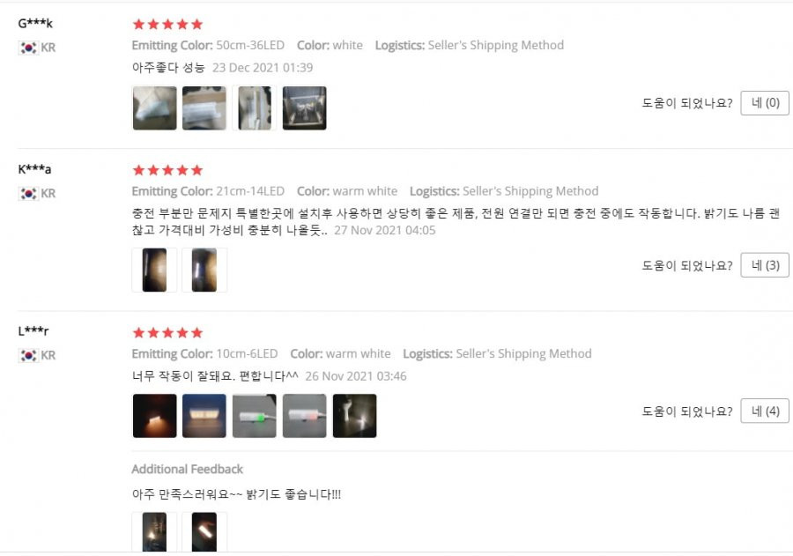
Task: Click the Korean flag icon under K***a
Action: point(28,193)
